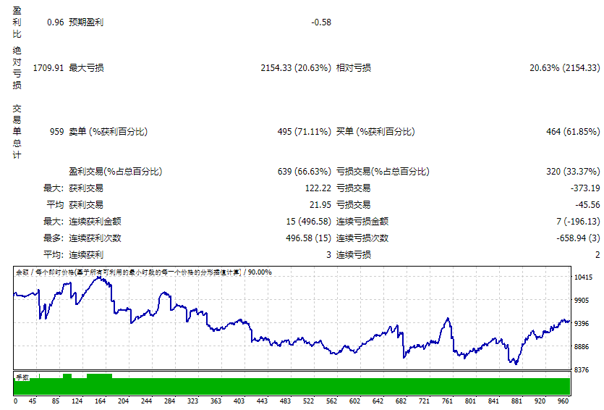Click the 最大亏损 label
This screenshot has height=410, width=604.
[86, 68]
